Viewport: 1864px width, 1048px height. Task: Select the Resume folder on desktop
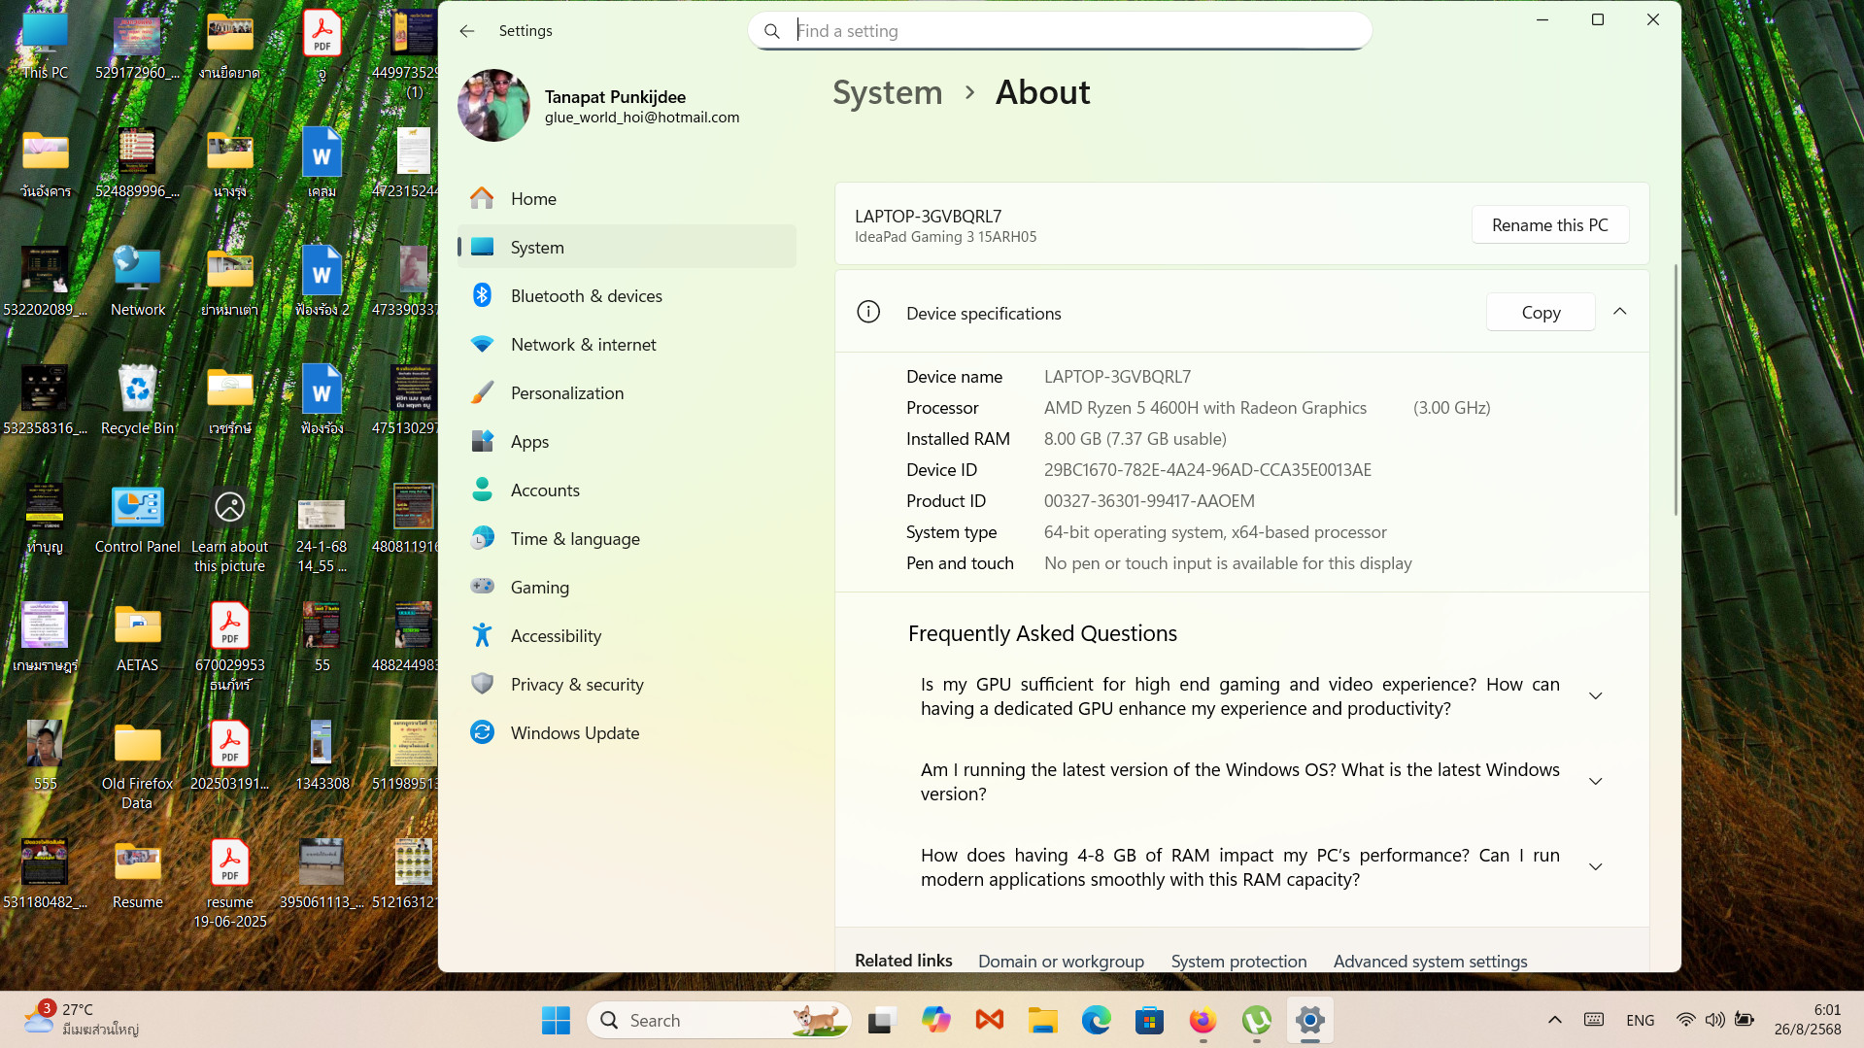(137, 874)
